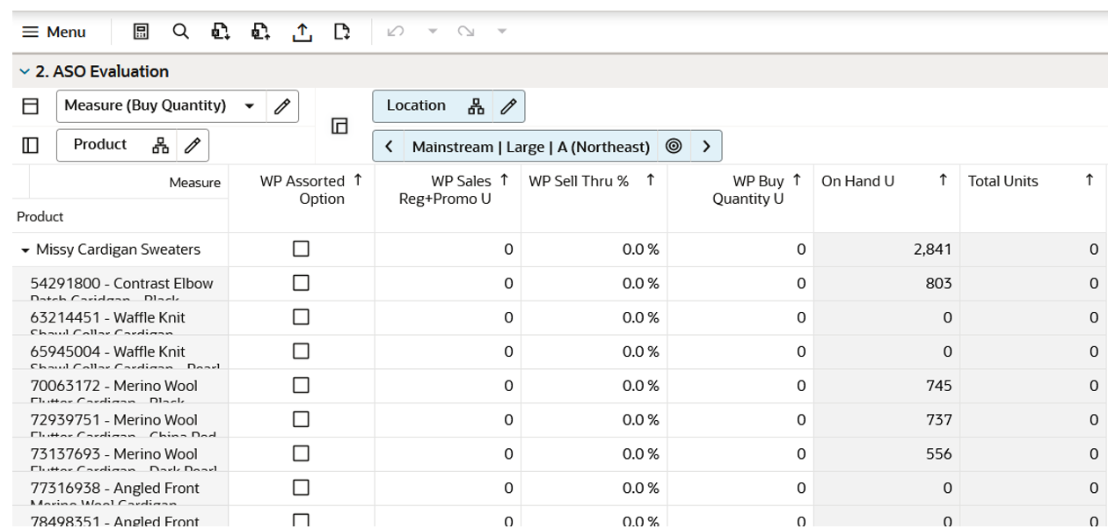Viewport: 1108px width, 529px height.
Task: Tick Assorted Option for 73137693 Merino Wool
Action: click(x=301, y=453)
